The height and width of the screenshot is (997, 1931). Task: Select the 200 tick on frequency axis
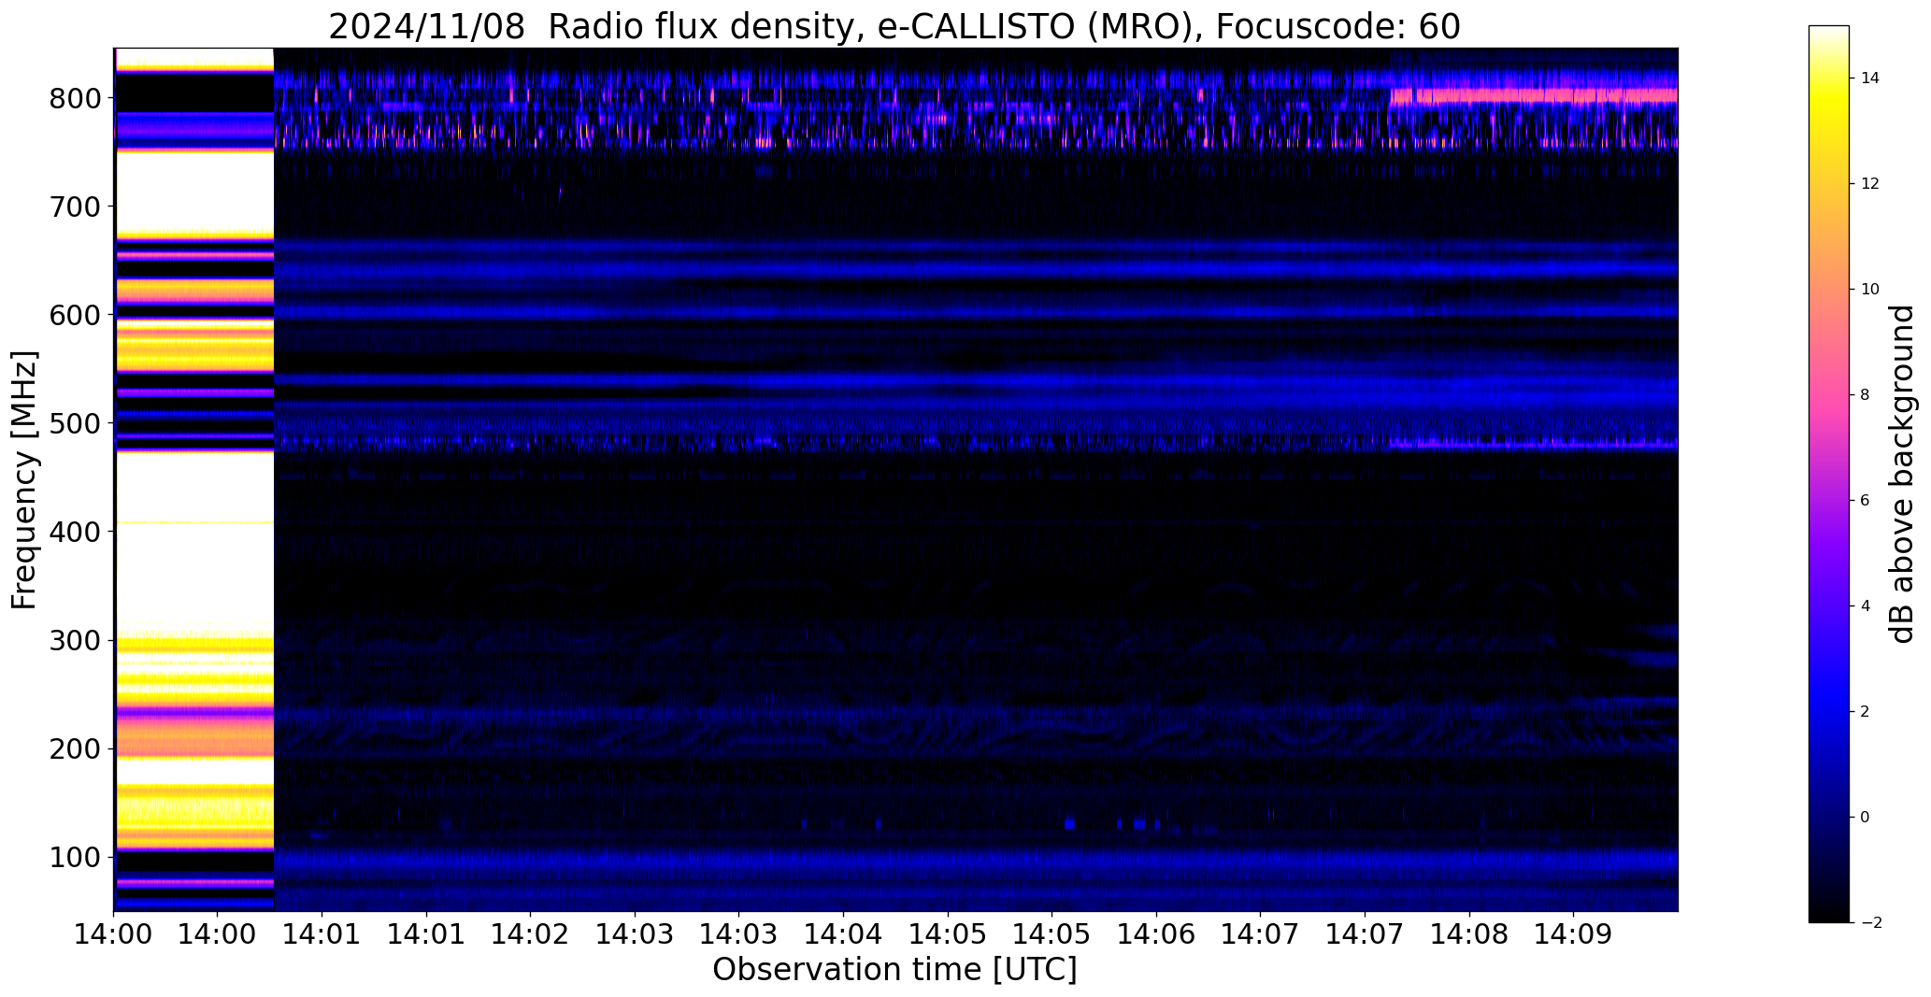coord(74,748)
